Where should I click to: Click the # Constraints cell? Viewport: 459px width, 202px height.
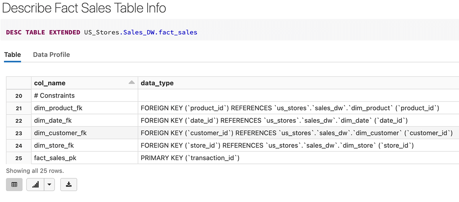pos(54,96)
